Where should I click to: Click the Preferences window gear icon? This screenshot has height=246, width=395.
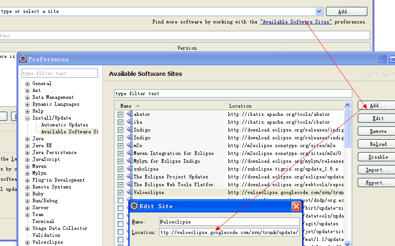point(23,59)
